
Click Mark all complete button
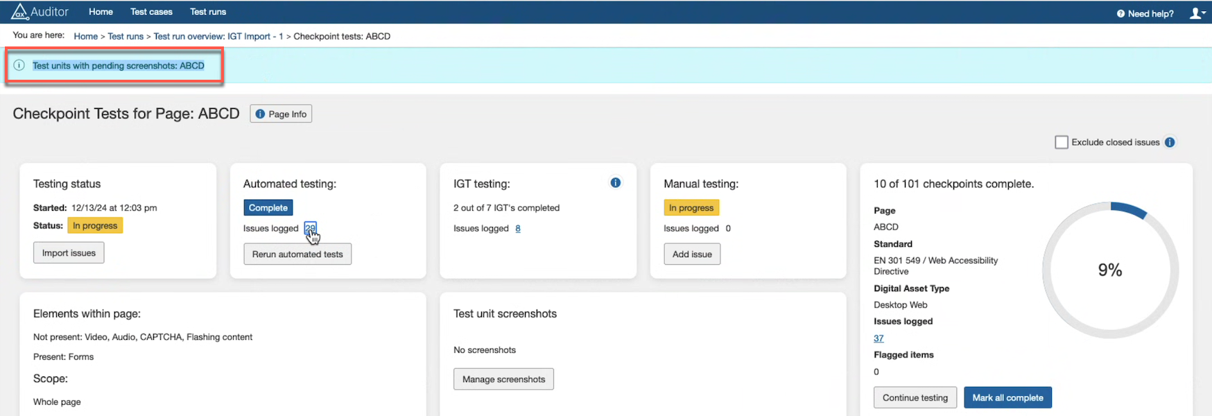[1007, 398]
